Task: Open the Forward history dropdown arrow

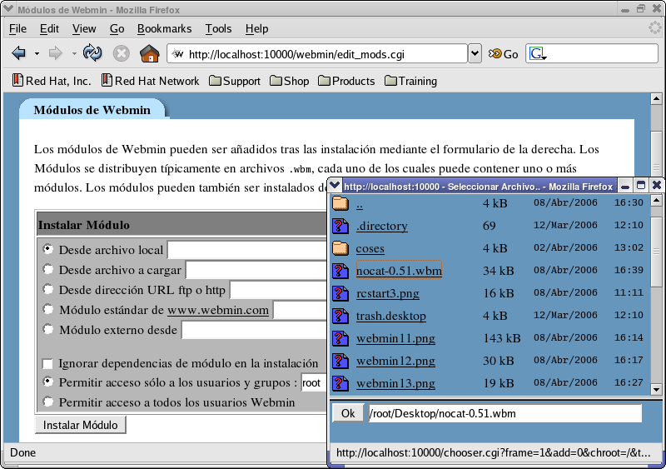Action: [74, 54]
